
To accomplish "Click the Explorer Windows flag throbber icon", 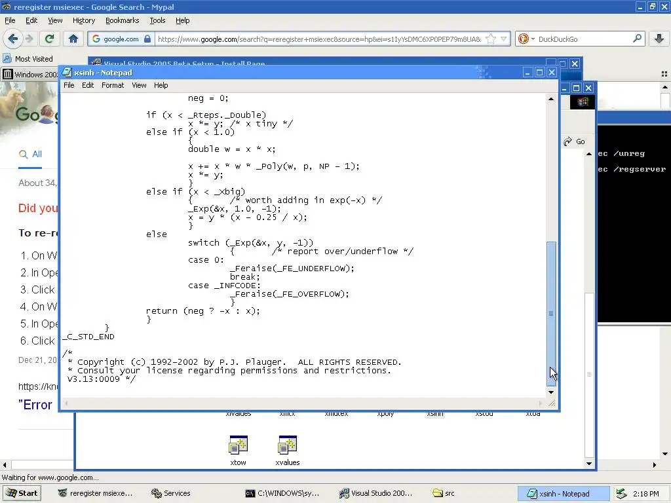I will point(583,102).
